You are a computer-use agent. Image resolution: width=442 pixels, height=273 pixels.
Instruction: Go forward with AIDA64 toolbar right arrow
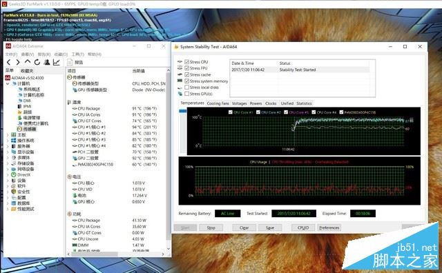click(18, 62)
